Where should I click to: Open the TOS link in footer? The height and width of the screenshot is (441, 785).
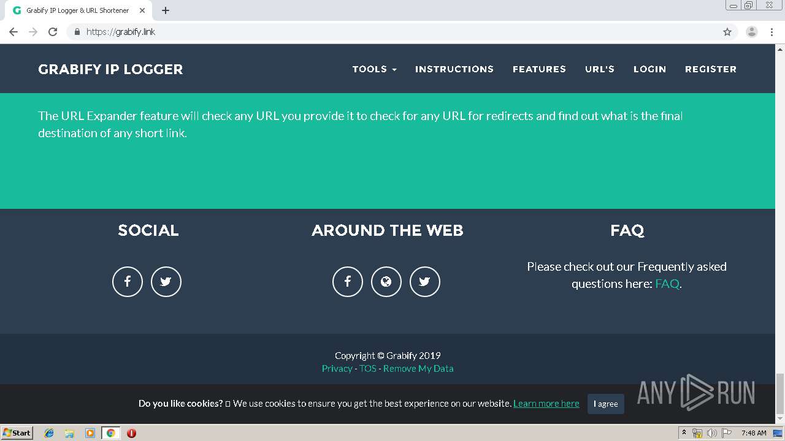[x=368, y=368]
